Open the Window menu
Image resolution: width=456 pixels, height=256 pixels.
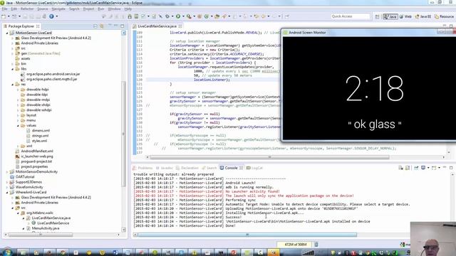click(x=114, y=9)
